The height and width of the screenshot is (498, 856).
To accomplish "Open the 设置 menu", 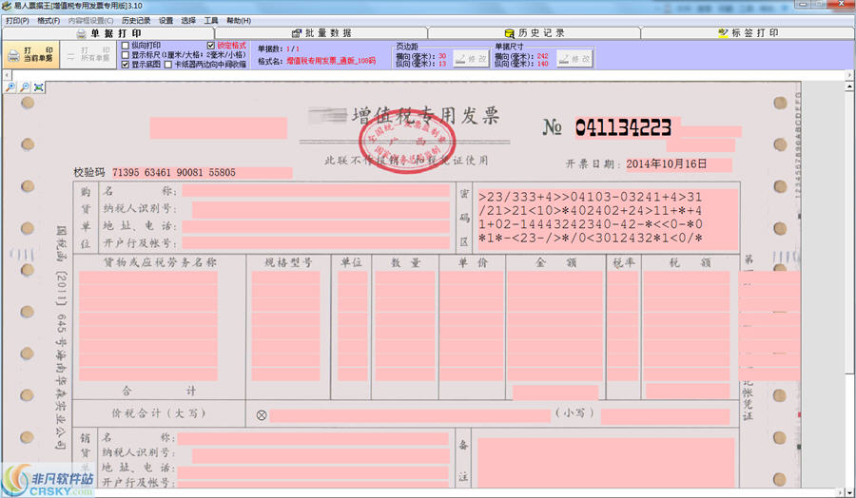I will (x=165, y=21).
